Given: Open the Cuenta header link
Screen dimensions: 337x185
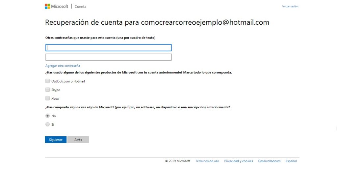Looking at the screenshot, I should click(80, 7).
